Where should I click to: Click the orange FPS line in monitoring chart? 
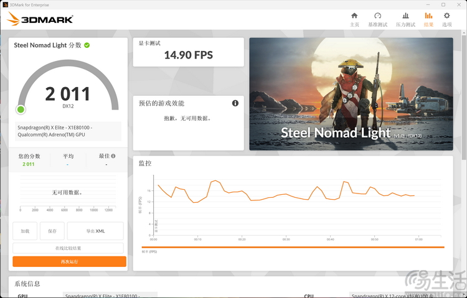tap(285, 195)
